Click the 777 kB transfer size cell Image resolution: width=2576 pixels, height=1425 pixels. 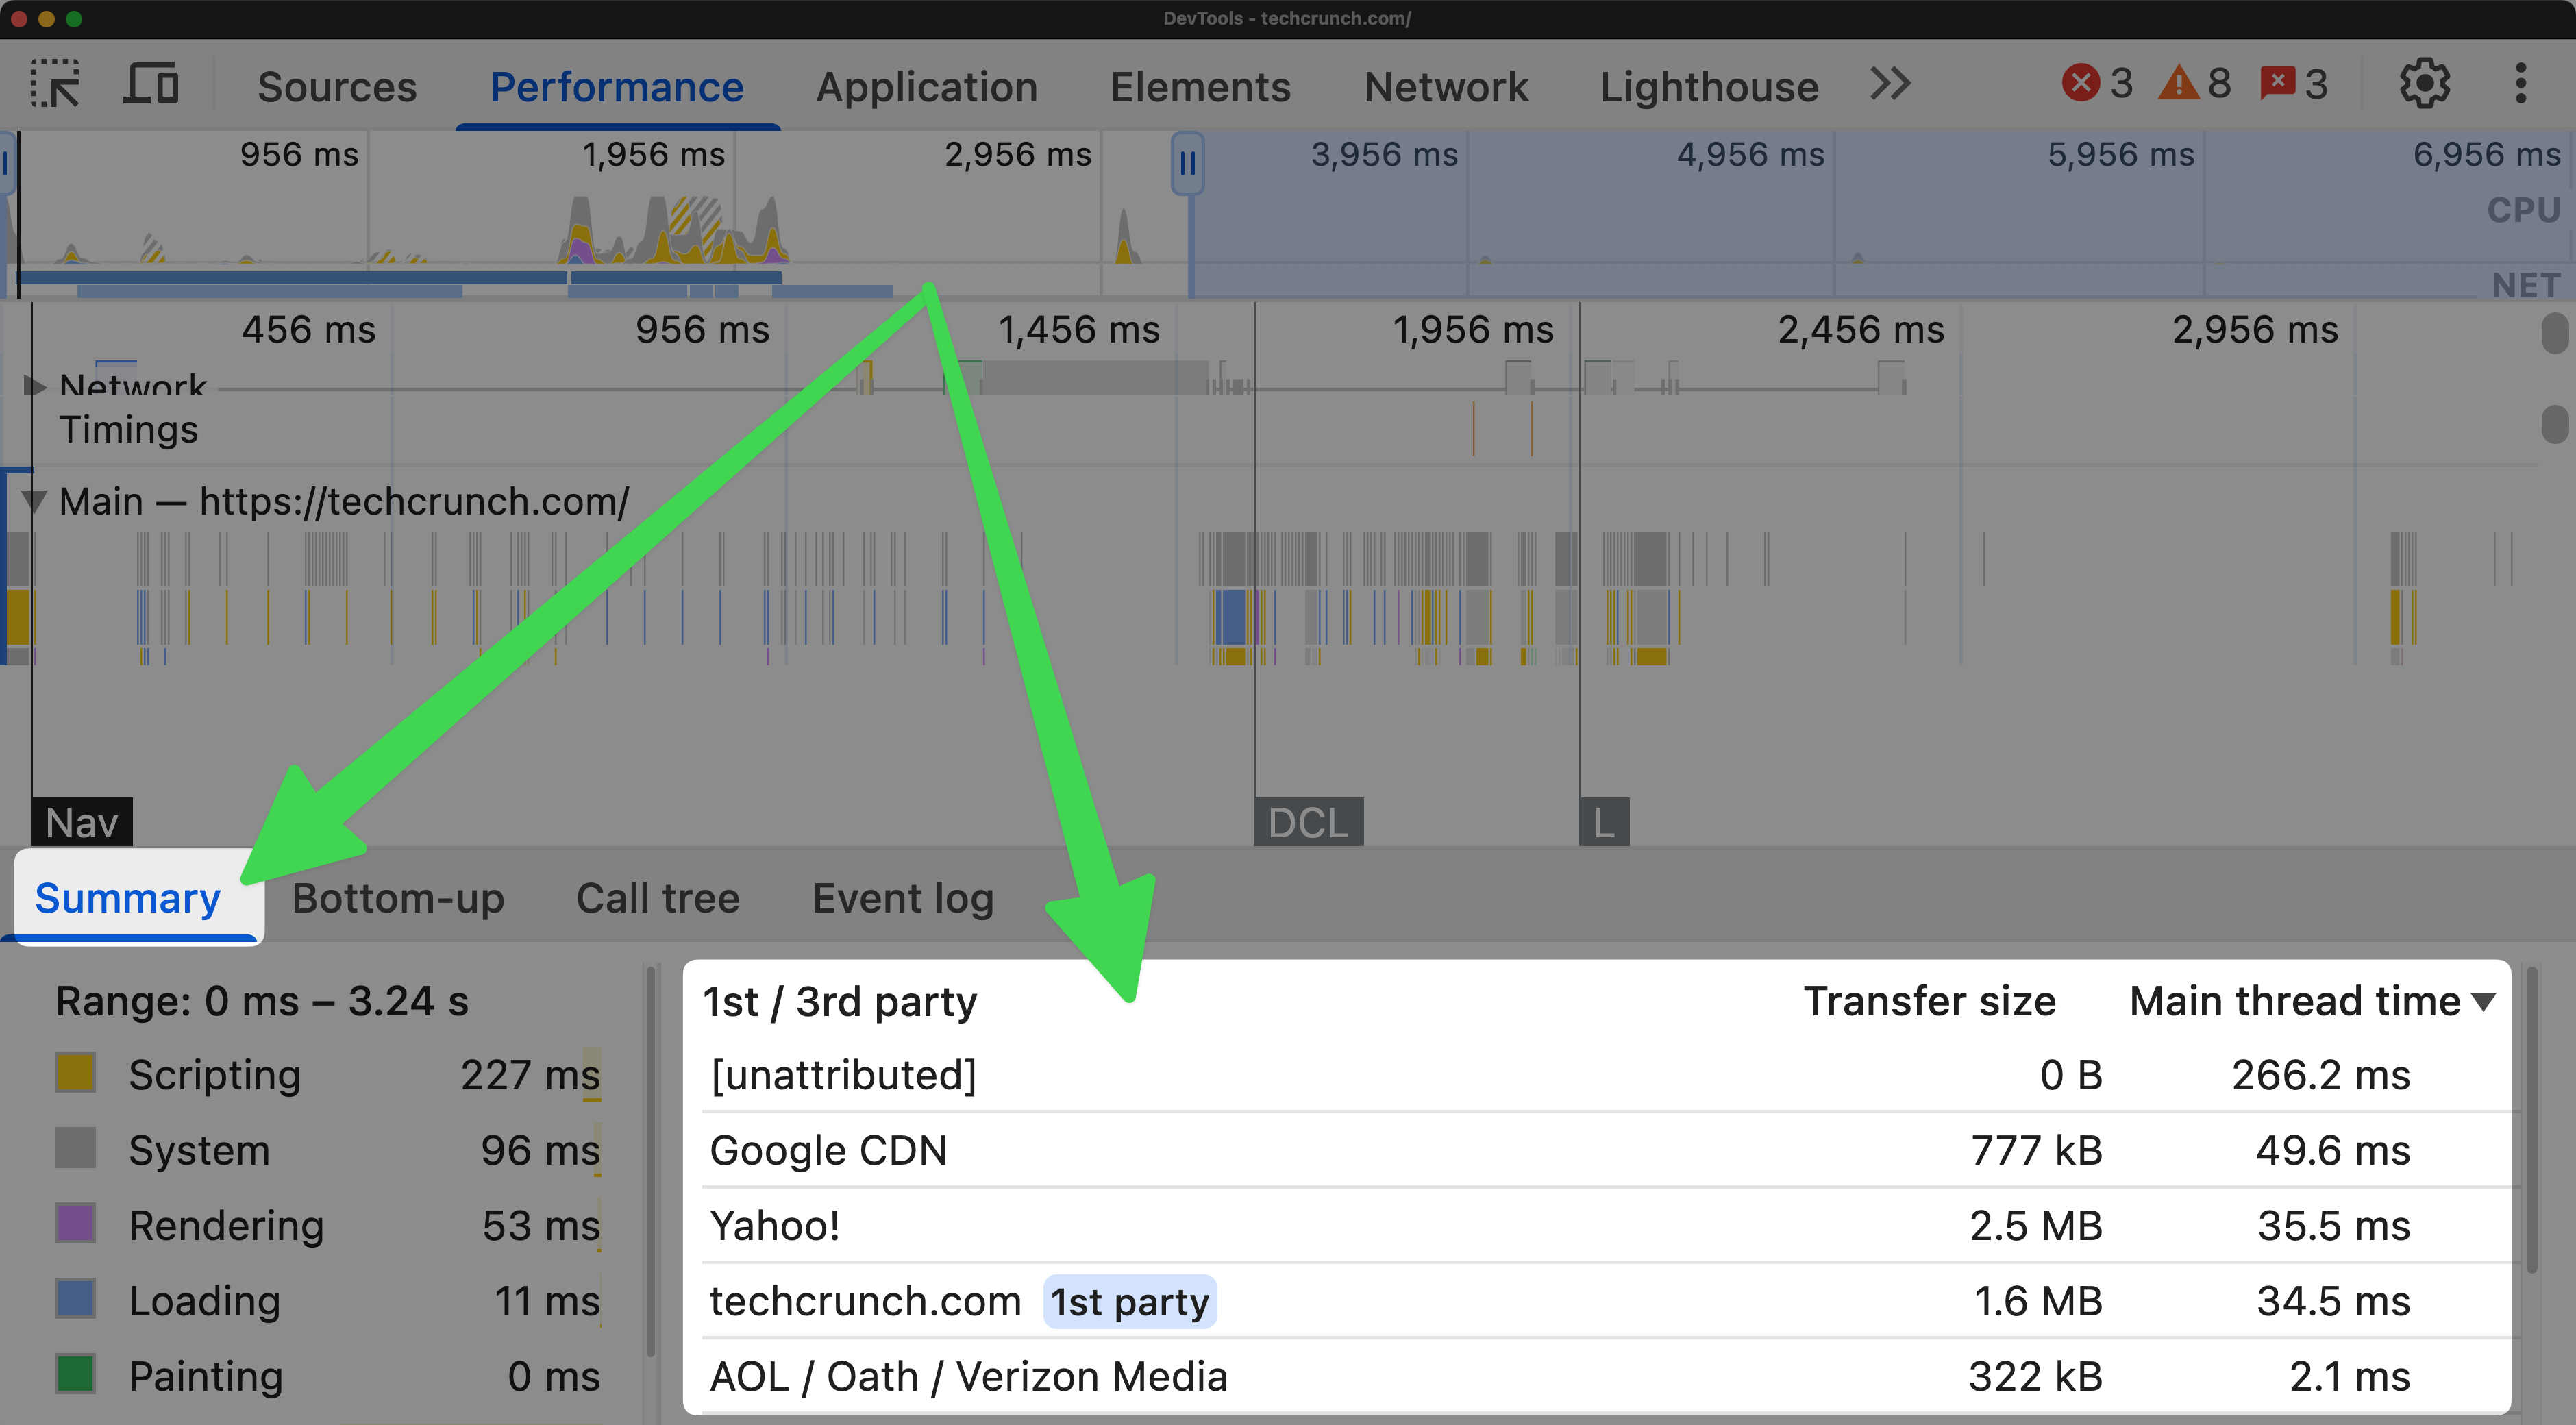pos(2036,1150)
